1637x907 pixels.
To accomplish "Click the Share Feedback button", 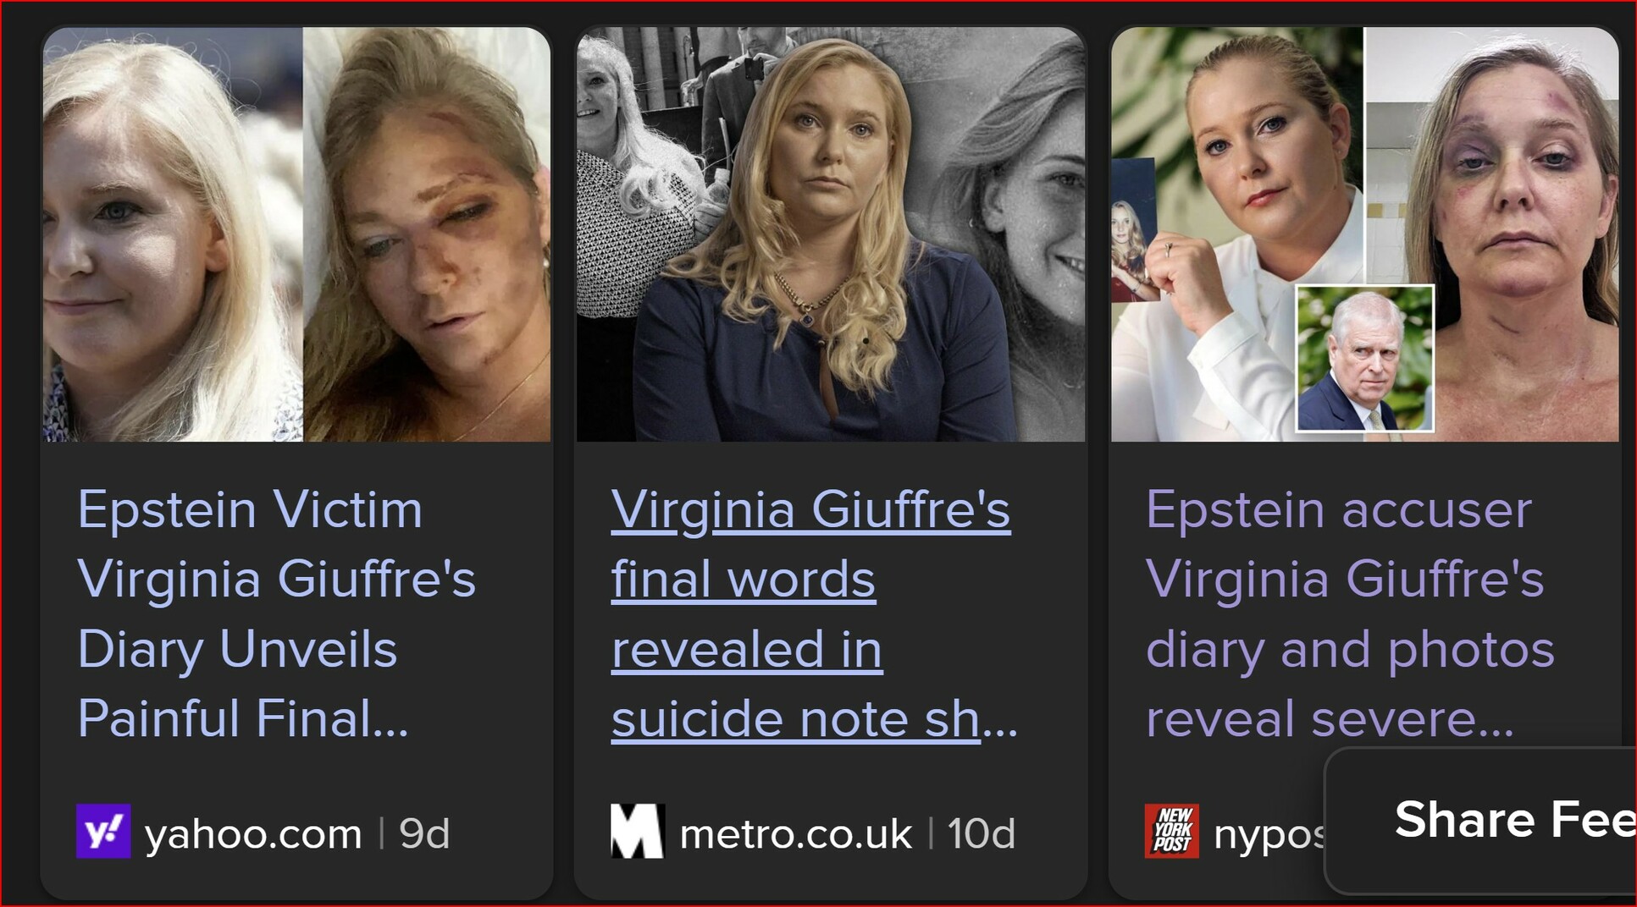I will coord(1480,820).
